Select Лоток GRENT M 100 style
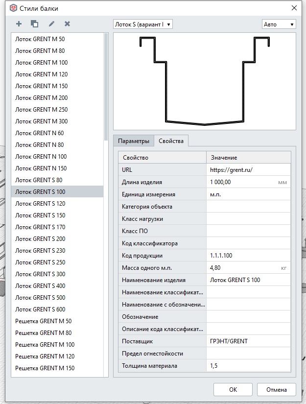 tap(57, 63)
